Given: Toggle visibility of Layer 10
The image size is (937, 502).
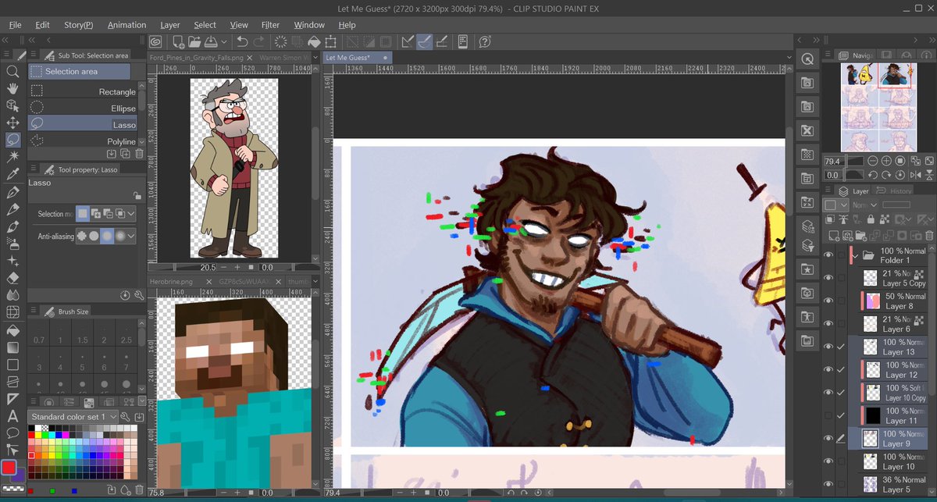Looking at the screenshot, I should pyautogui.click(x=828, y=461).
